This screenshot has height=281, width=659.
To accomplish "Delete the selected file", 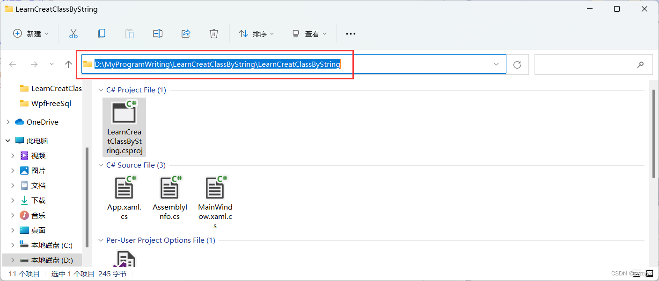I will (214, 33).
